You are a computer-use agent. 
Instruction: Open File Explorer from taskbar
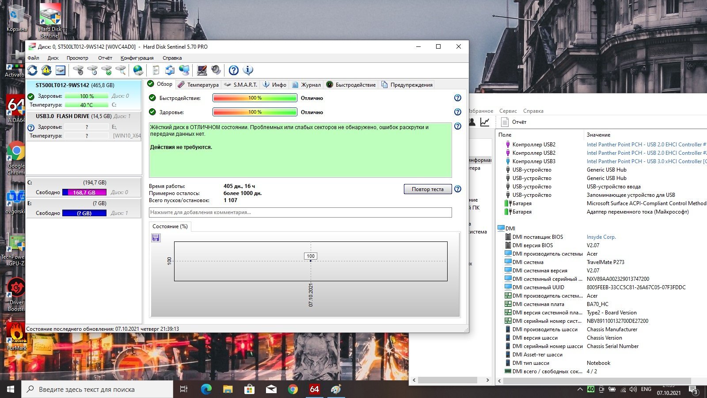tap(228, 389)
